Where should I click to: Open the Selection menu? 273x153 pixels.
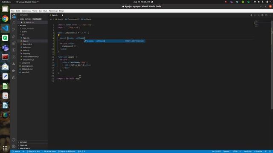tap(26, 11)
